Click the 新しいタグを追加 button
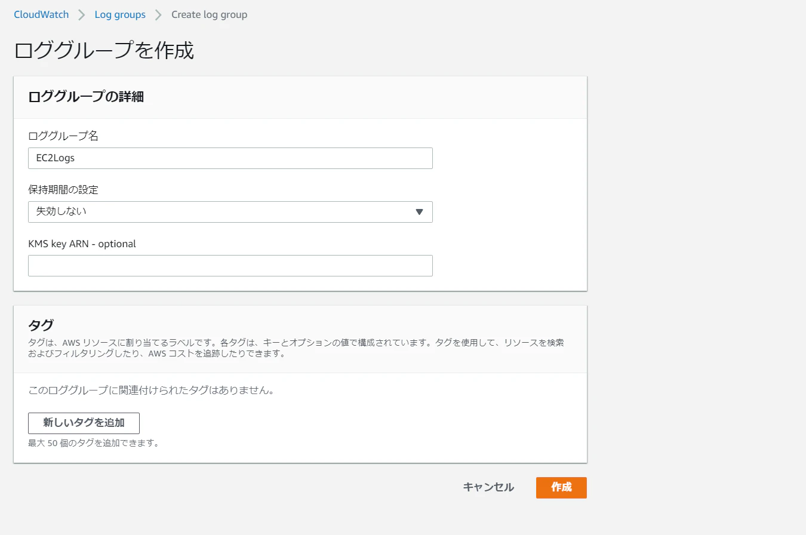 (84, 423)
